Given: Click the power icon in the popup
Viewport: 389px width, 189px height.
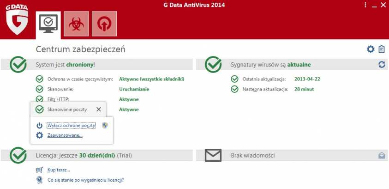Looking at the screenshot, I should pyautogui.click(x=40, y=126).
